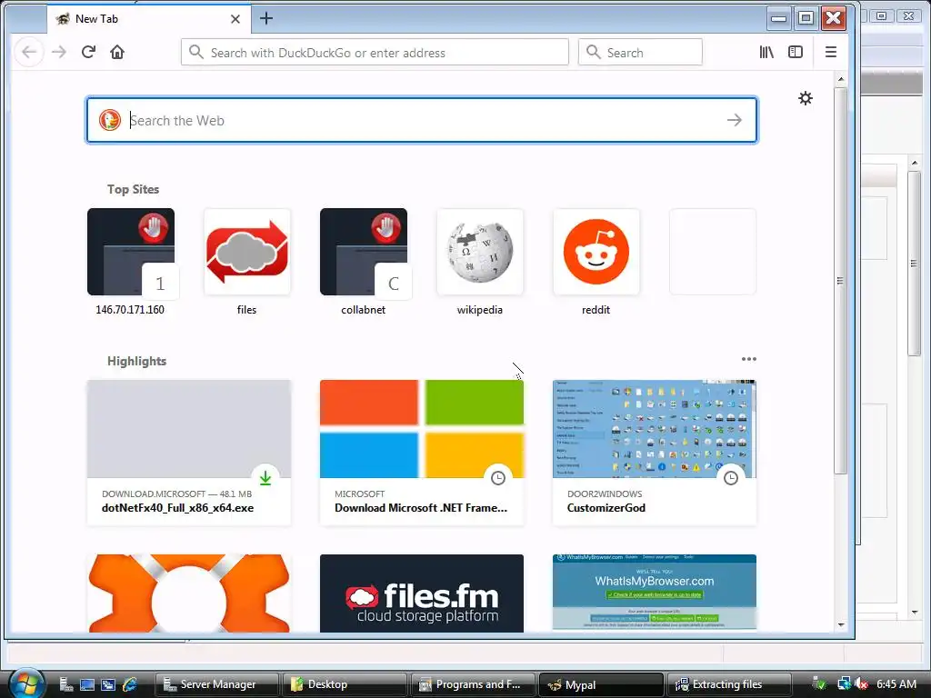Switch to Server Manager in the taskbar
931x698 pixels.
coord(216,684)
